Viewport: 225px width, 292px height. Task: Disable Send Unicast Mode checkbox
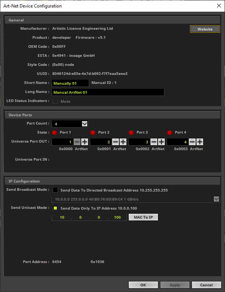click(55, 208)
